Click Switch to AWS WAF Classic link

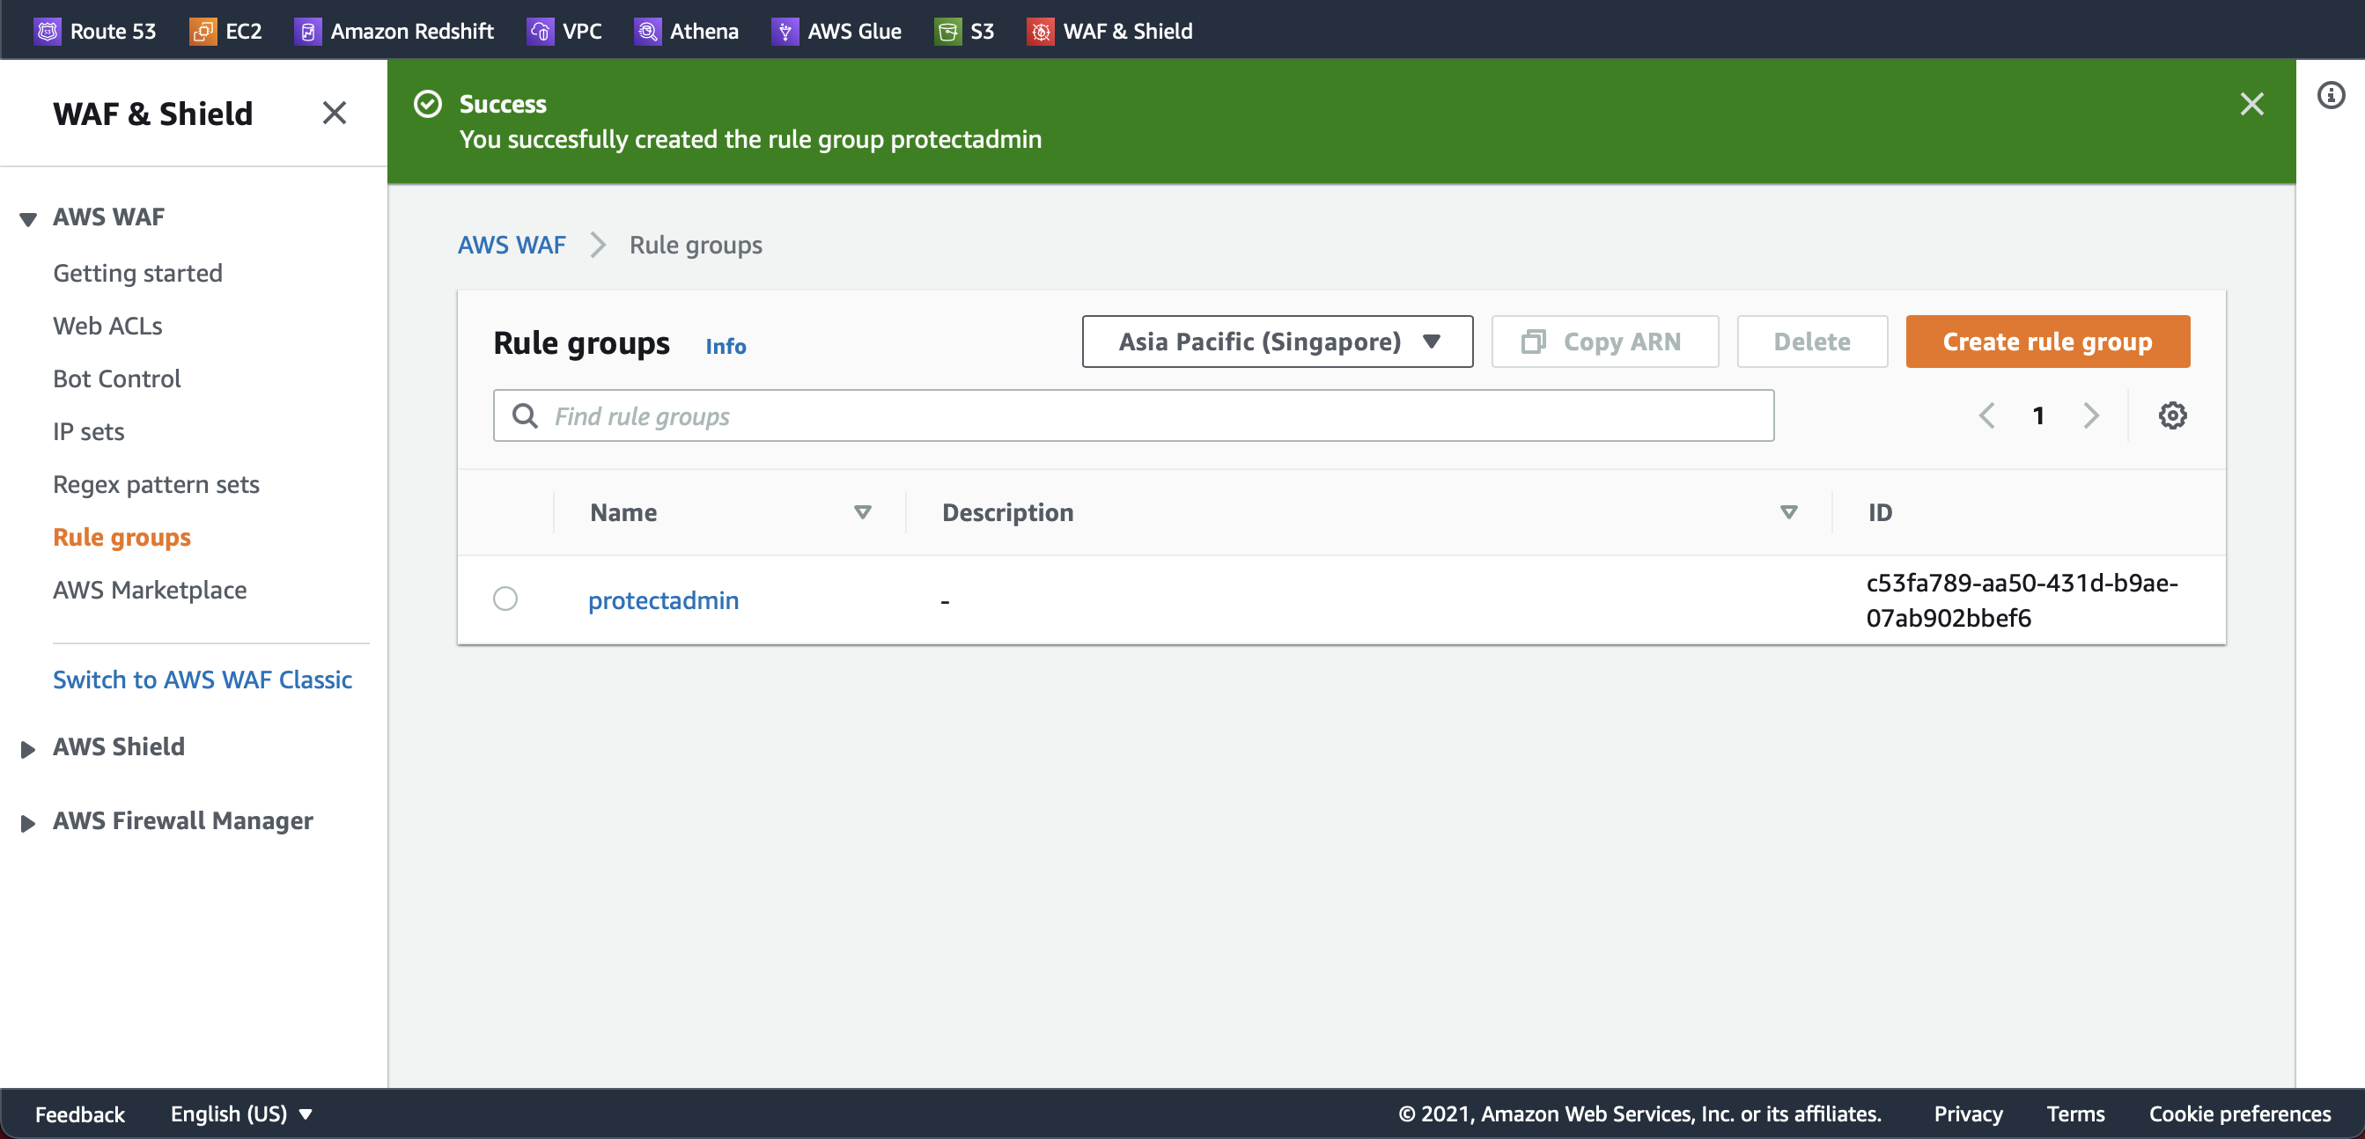pos(202,680)
